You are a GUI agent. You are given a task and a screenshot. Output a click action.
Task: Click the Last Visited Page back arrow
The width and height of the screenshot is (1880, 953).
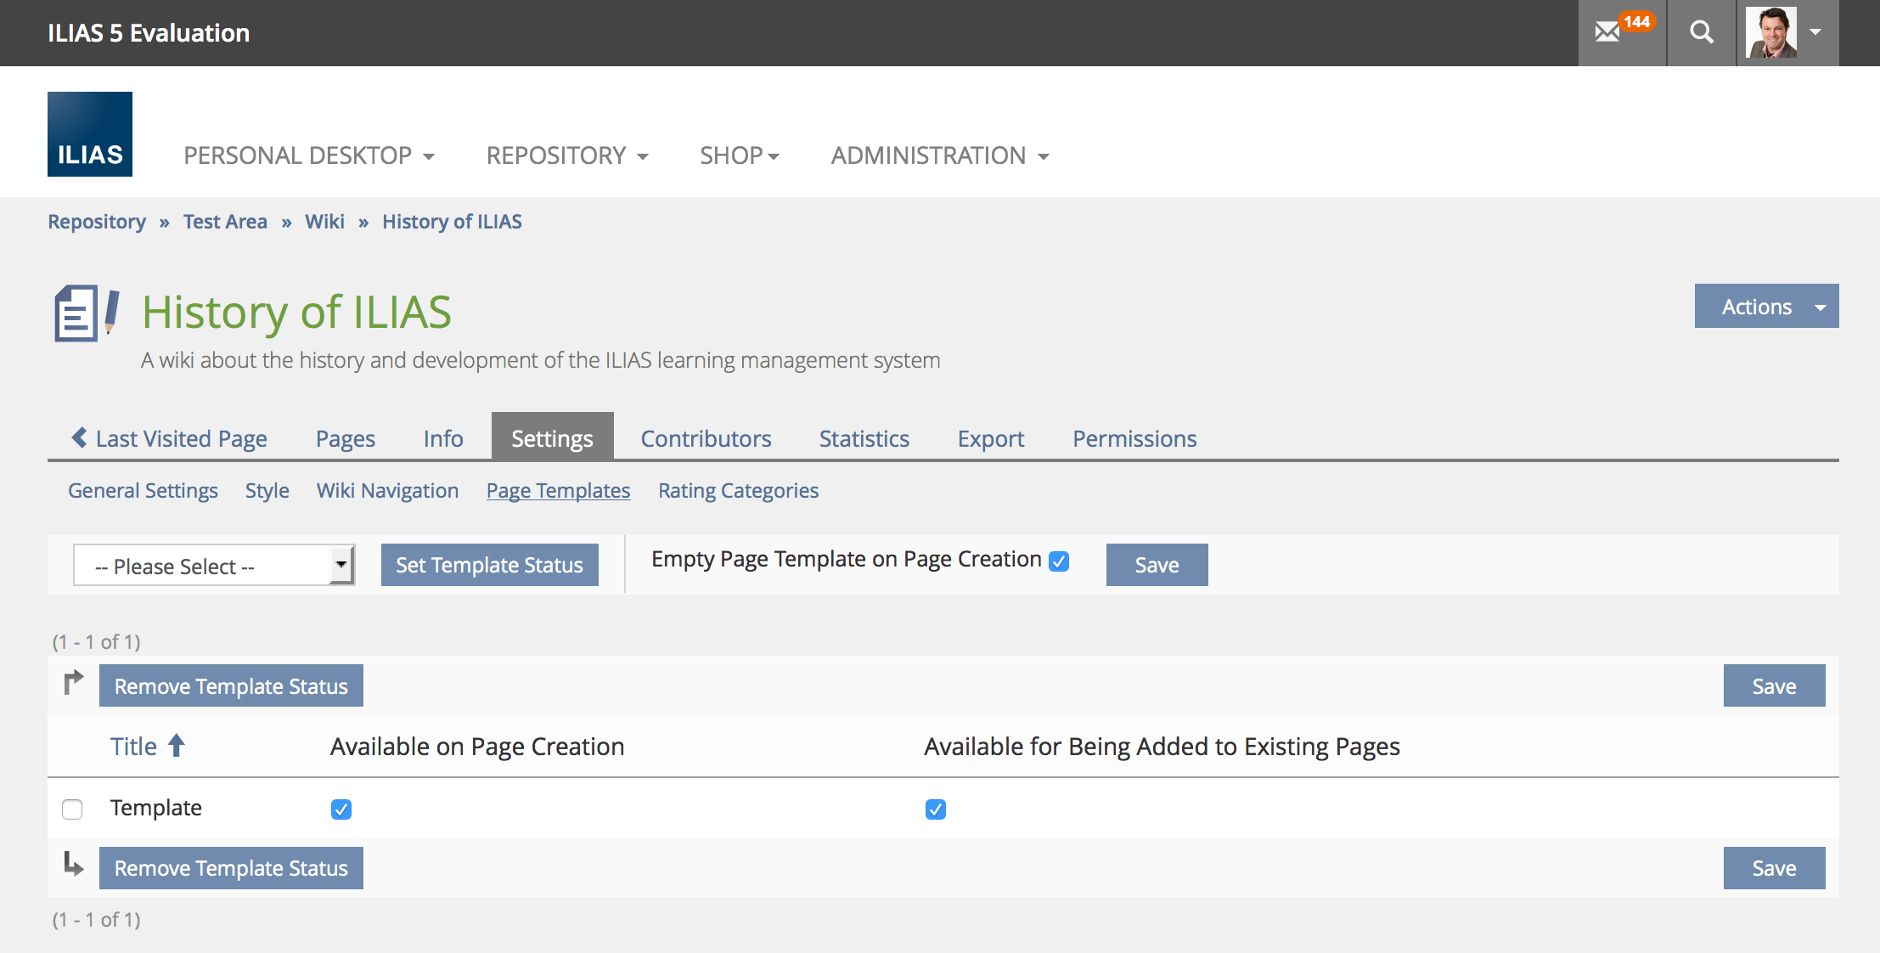tap(79, 437)
